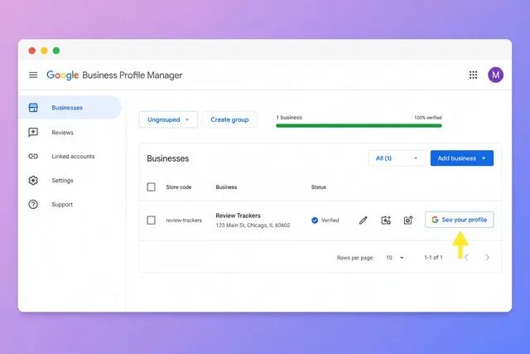530x354 pixels.
Task: Click the green verification progress bar
Action: pos(359,125)
